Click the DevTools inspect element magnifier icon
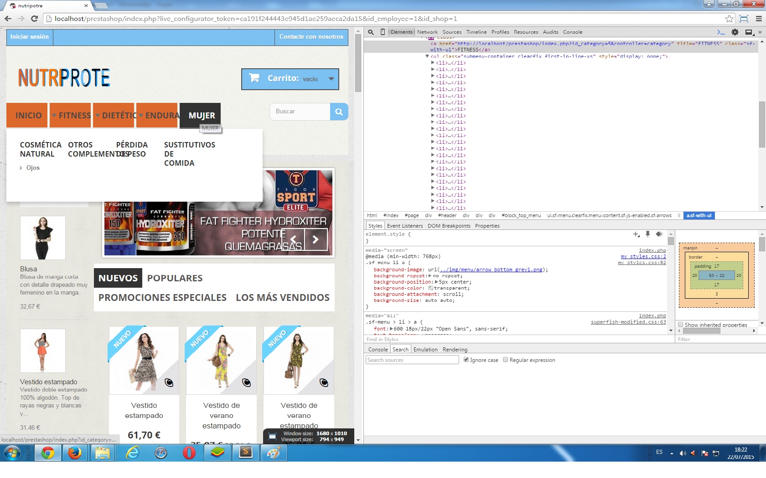 [x=371, y=32]
